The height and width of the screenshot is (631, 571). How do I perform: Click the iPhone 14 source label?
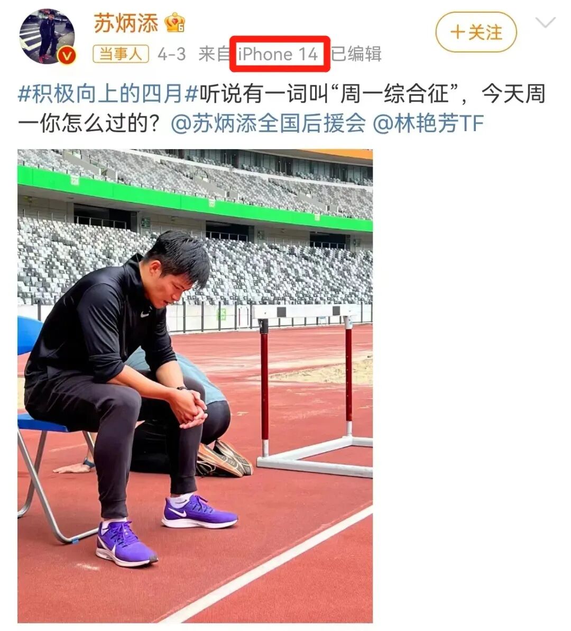[x=278, y=54]
